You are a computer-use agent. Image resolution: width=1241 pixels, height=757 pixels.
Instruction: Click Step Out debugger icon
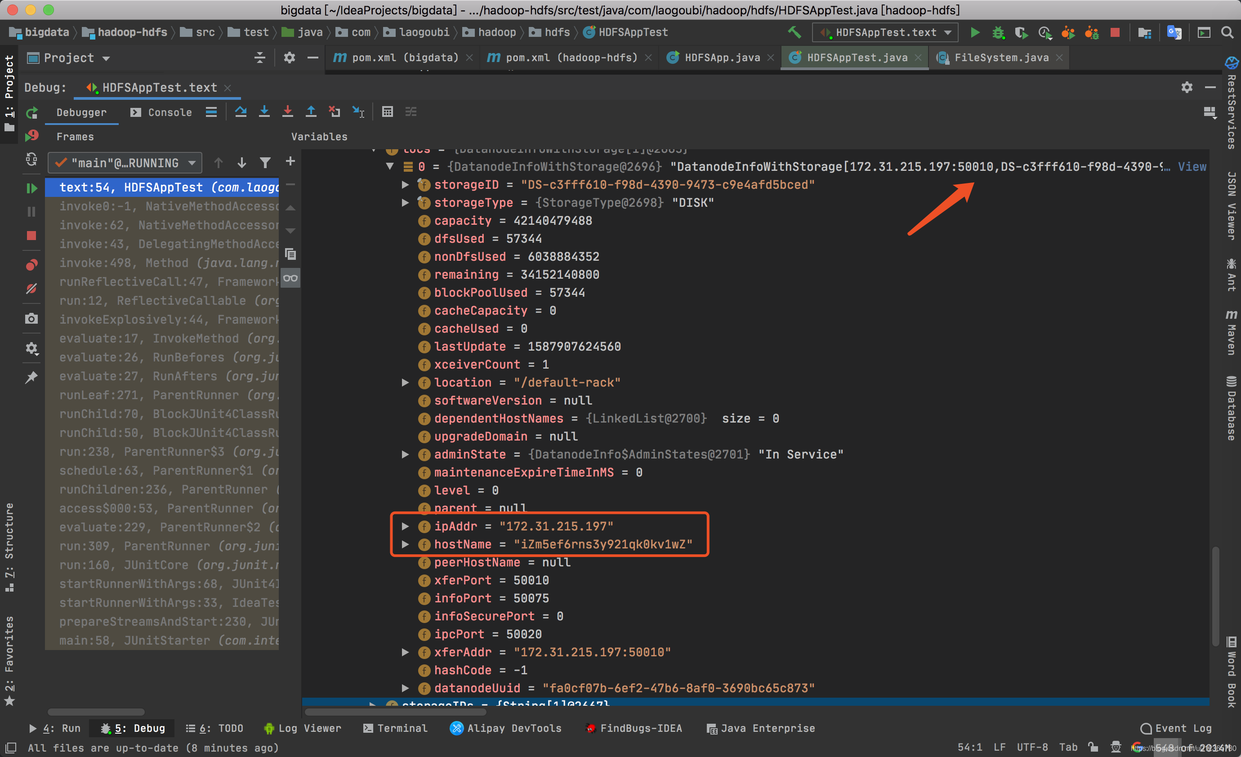tap(311, 112)
